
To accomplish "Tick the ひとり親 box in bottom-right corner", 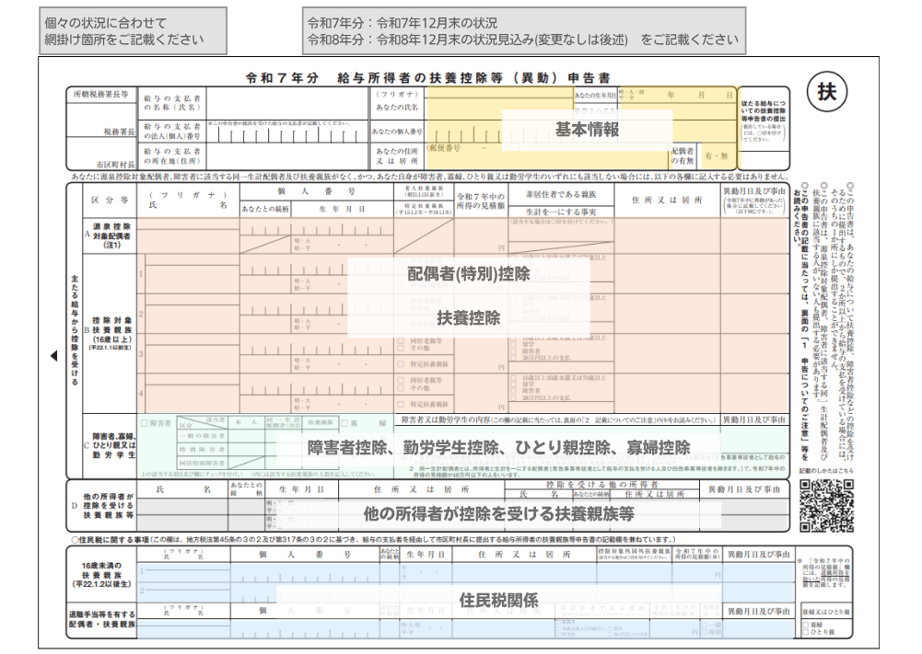I will point(803,632).
